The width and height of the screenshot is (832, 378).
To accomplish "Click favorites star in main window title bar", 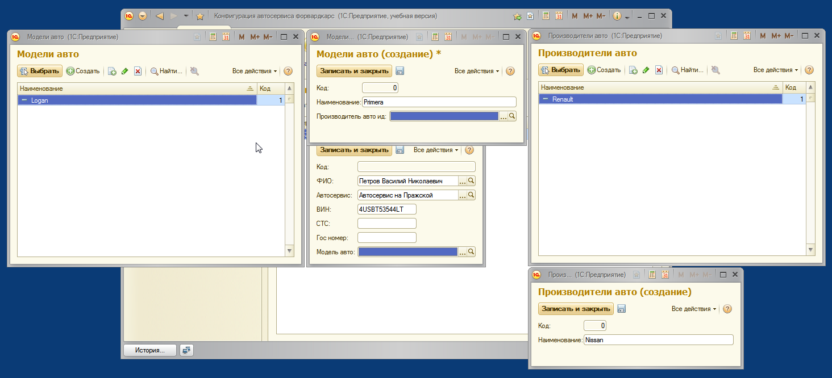I will 200,16.
